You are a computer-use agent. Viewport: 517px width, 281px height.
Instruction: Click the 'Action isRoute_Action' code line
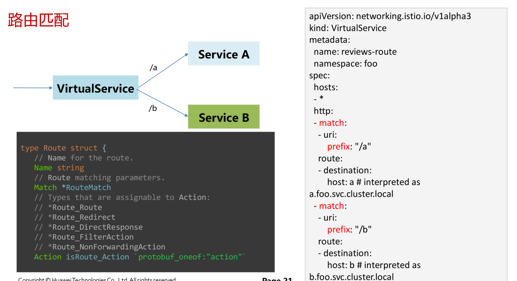[x=82, y=257]
